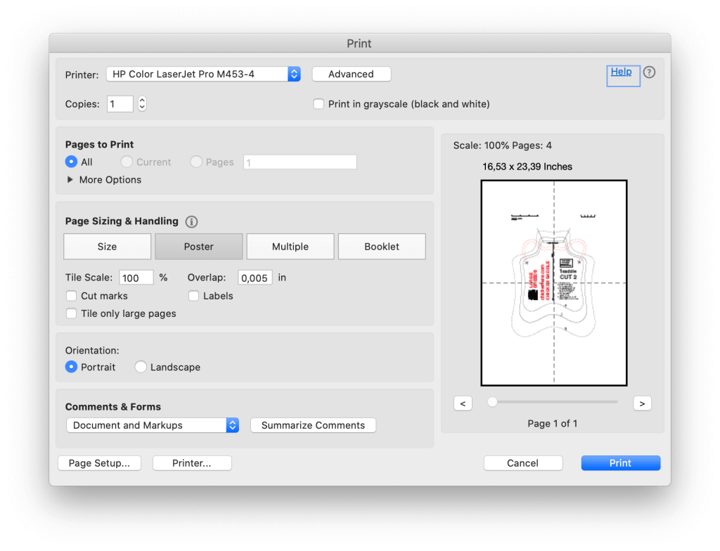Click the Copies stepper arrows
The width and height of the screenshot is (720, 551).
tap(142, 104)
